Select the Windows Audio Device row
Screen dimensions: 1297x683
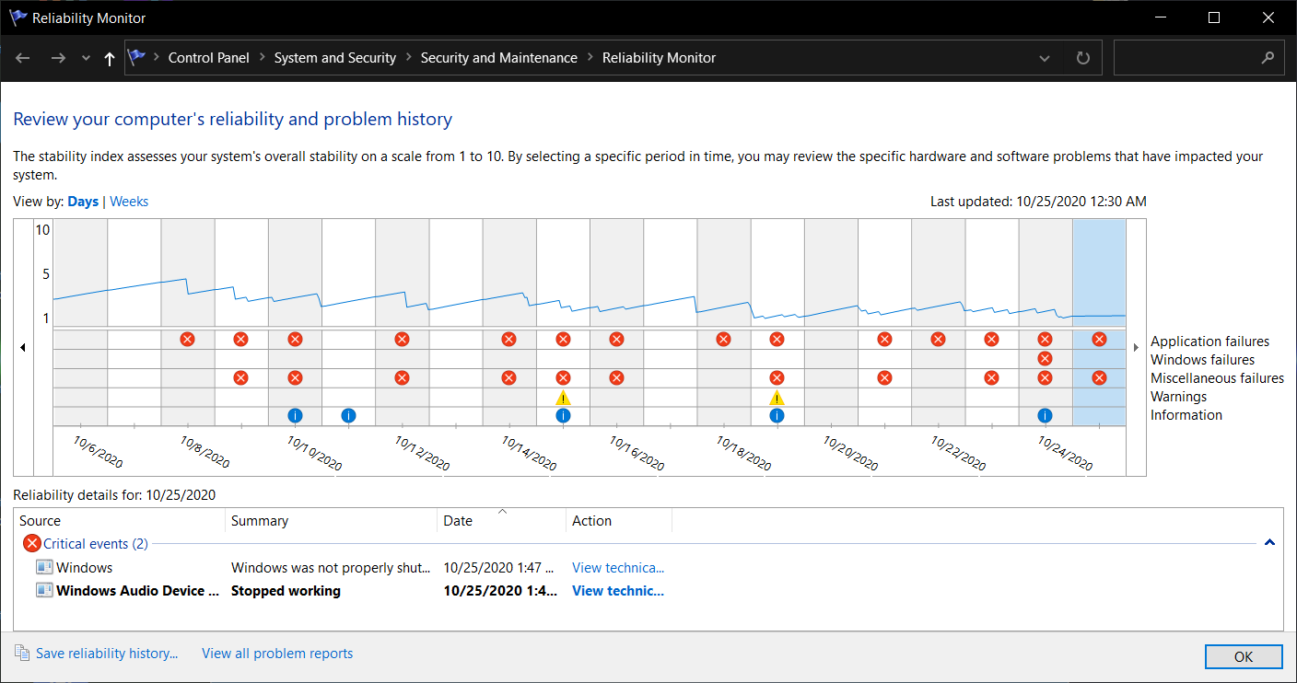[x=648, y=590]
